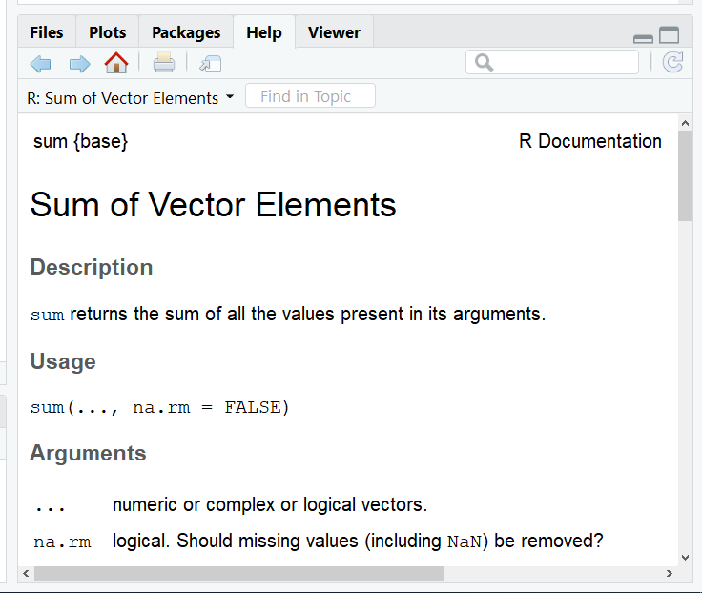Viewport: 702px width, 593px height.
Task: Switch to the Plots tab
Action: pos(108,32)
